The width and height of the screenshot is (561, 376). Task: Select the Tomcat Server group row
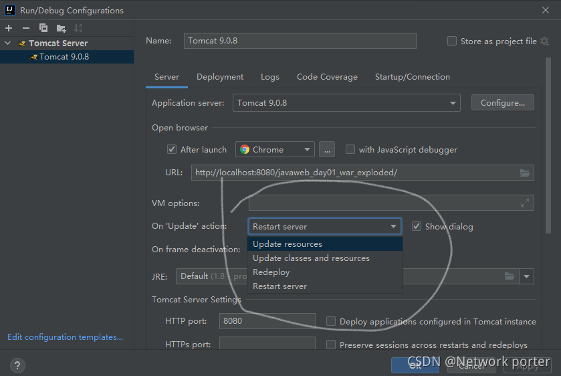[x=67, y=43]
